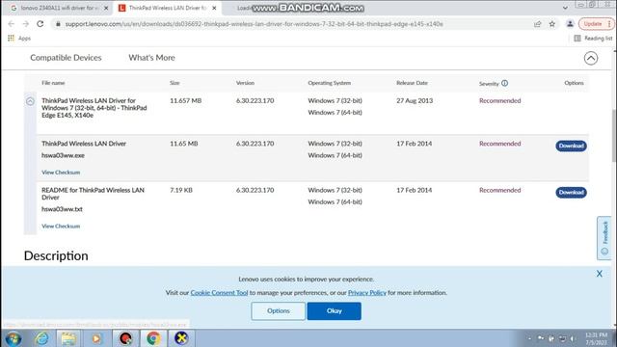Open the Cookie Consent Tool link

[x=219, y=293]
